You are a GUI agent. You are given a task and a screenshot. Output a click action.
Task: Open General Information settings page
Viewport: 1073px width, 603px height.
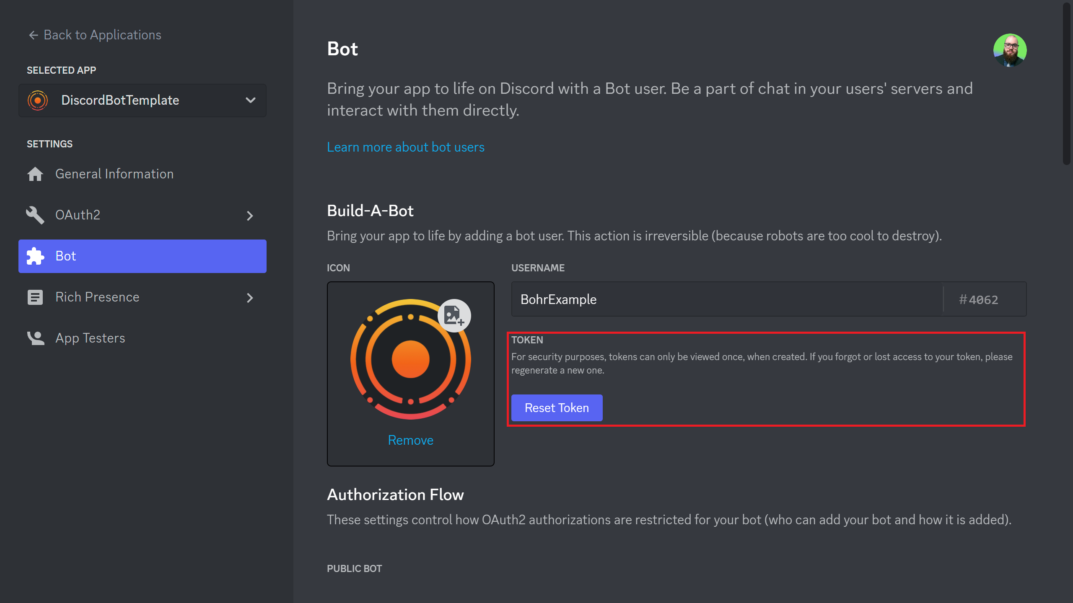[x=114, y=174]
